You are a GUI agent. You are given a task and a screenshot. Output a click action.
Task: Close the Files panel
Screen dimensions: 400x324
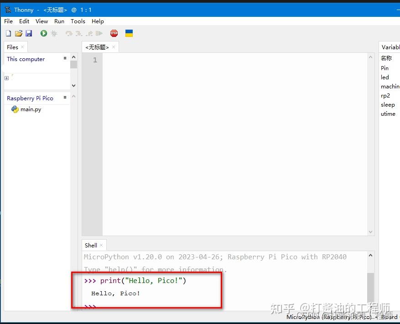point(22,47)
